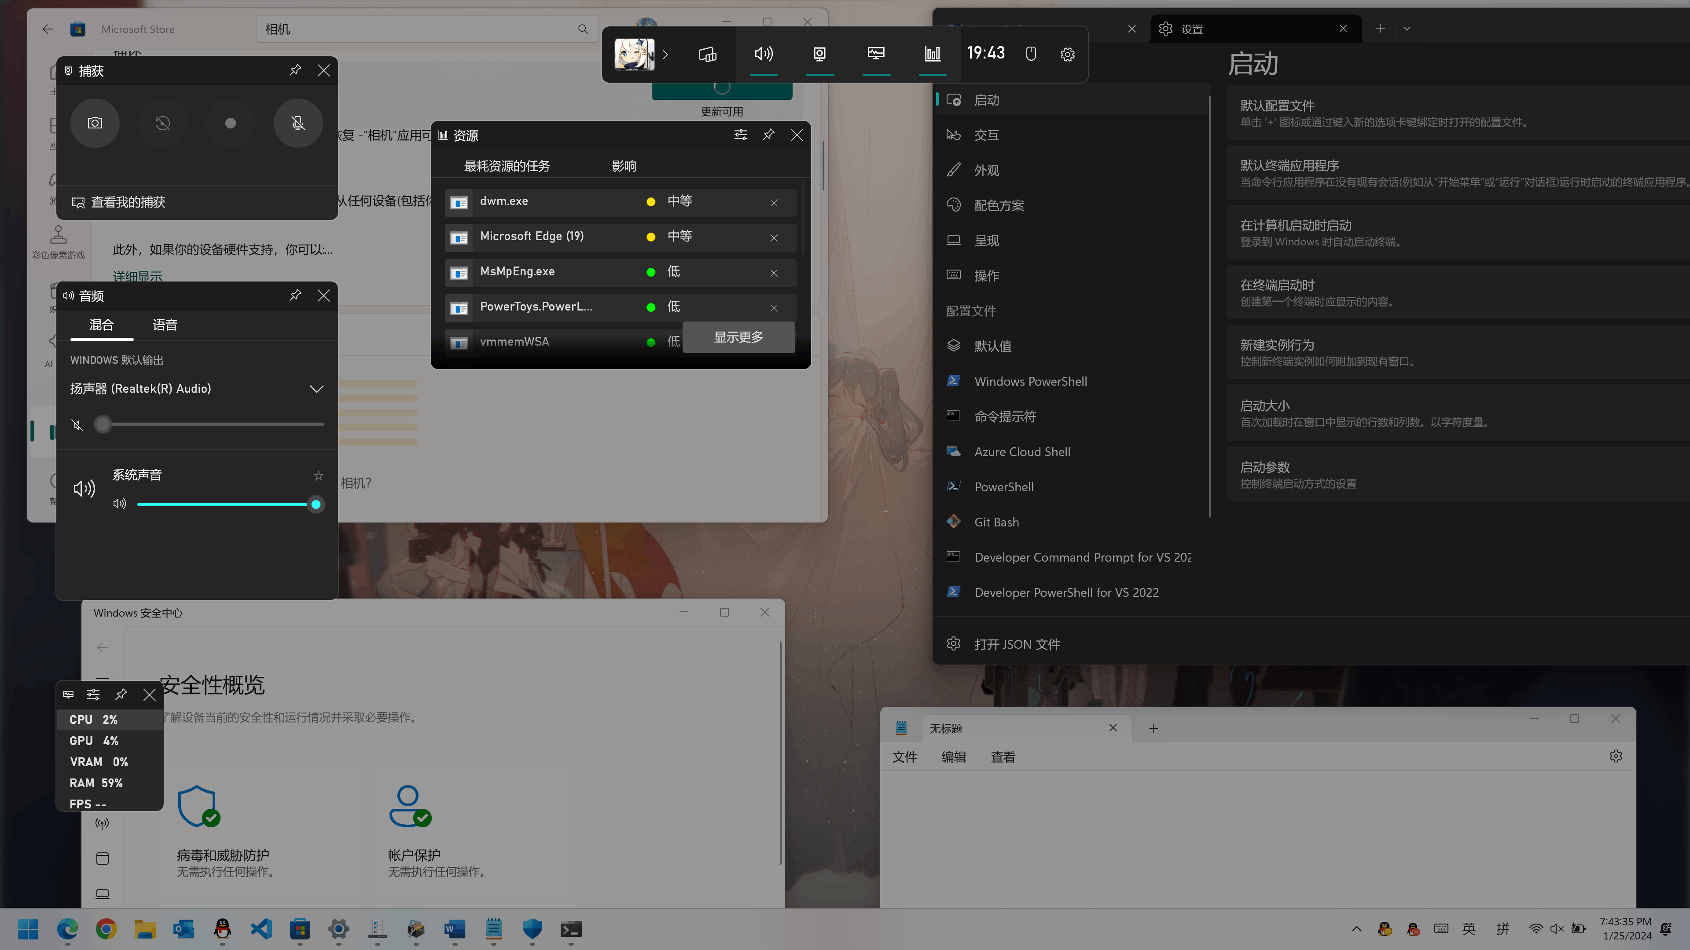Open the 查看我的捕获 link
Viewport: 1690px width, 950px height.
tap(128, 202)
